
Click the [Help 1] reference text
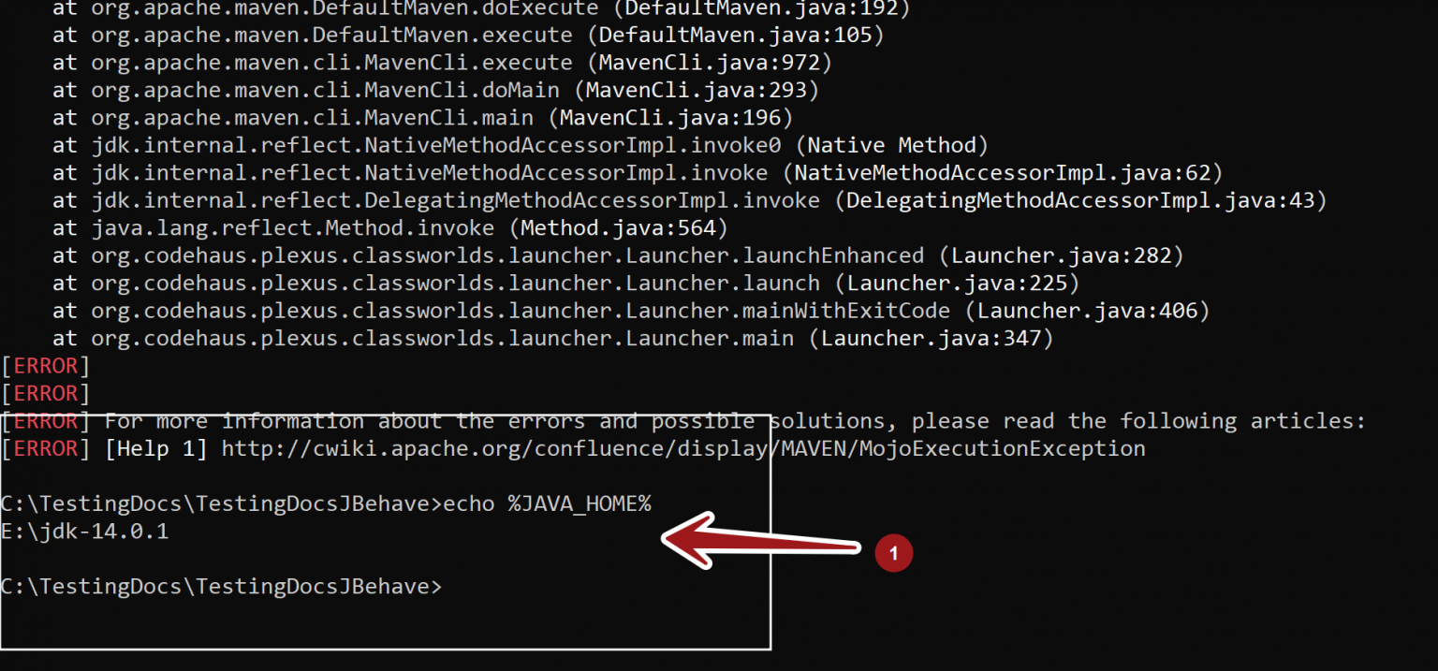click(x=156, y=449)
